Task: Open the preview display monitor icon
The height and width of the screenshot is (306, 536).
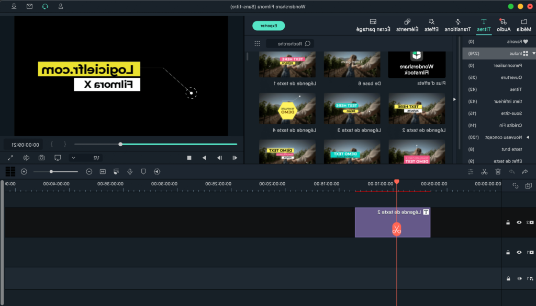Action: 58,158
